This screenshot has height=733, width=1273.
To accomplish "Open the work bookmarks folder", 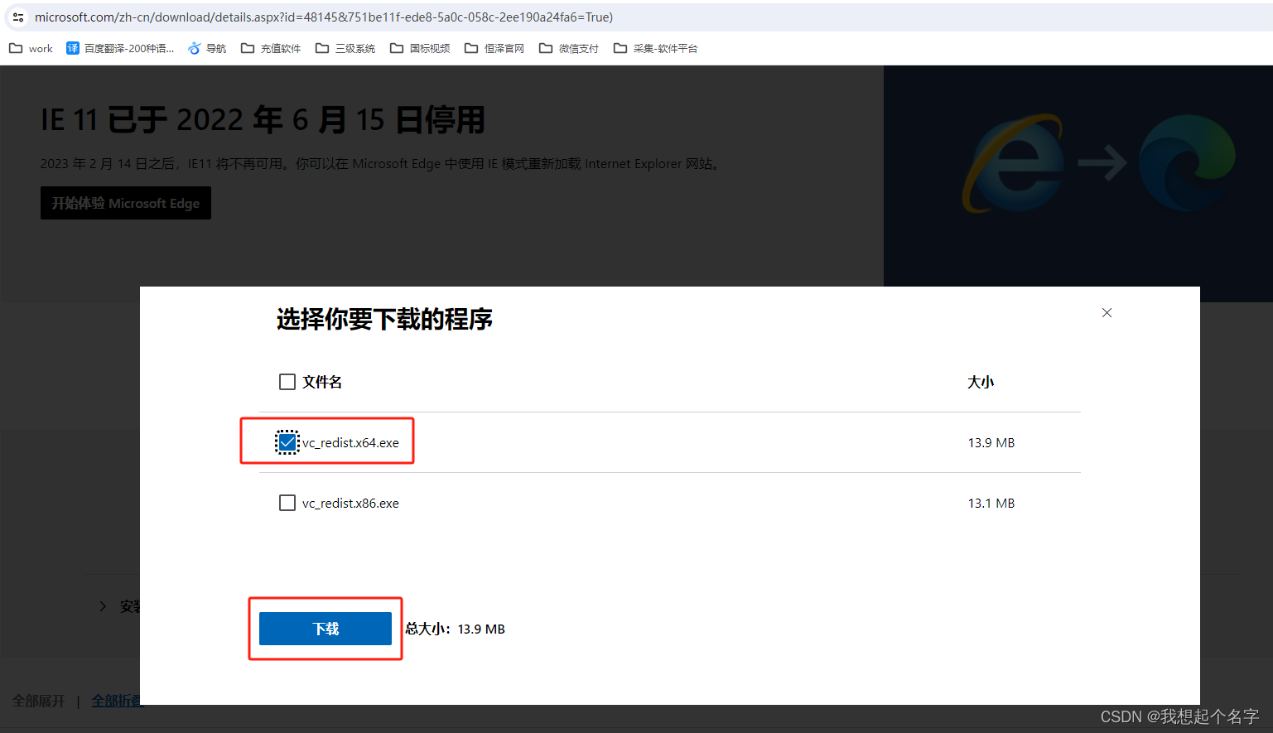I will (x=31, y=48).
